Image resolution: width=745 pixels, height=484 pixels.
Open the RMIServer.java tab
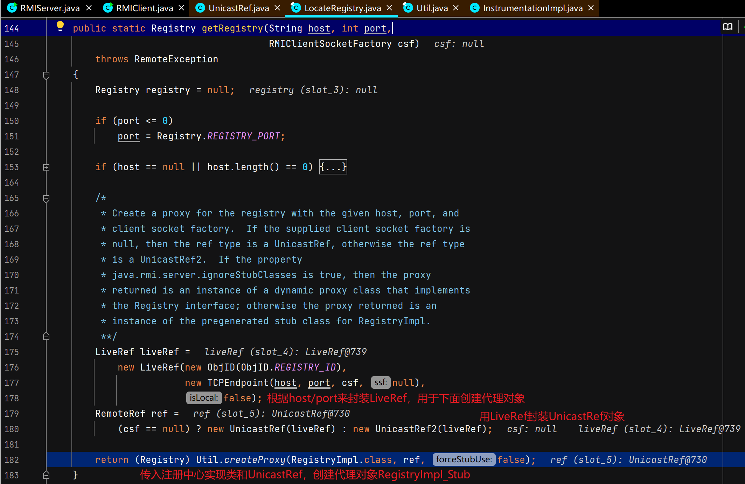pos(50,8)
